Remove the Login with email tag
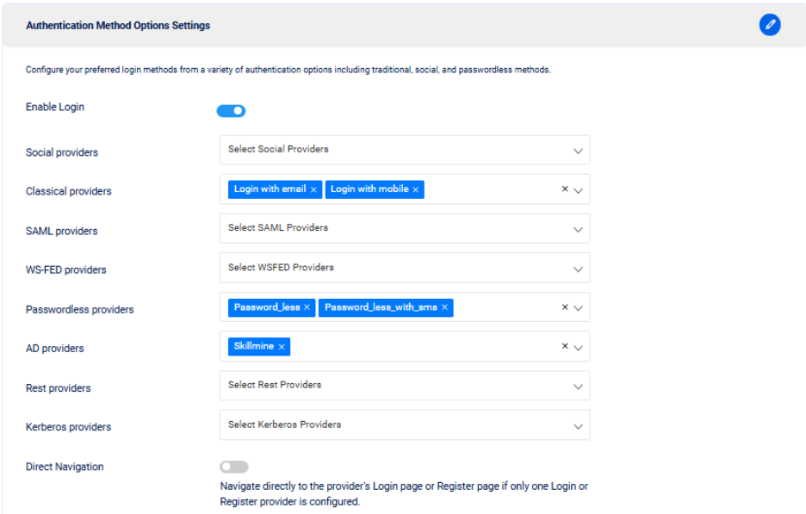806x514 pixels. coord(313,189)
